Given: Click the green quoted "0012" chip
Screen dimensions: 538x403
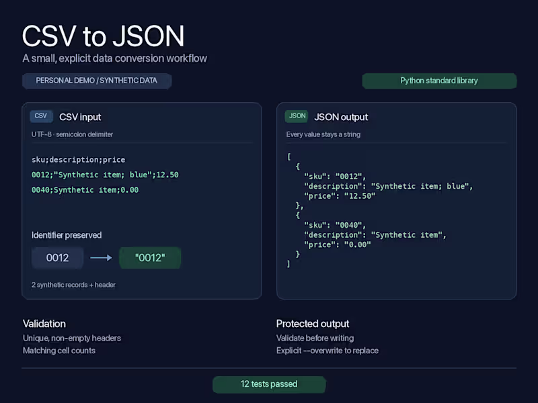Looking at the screenshot, I should coord(150,258).
